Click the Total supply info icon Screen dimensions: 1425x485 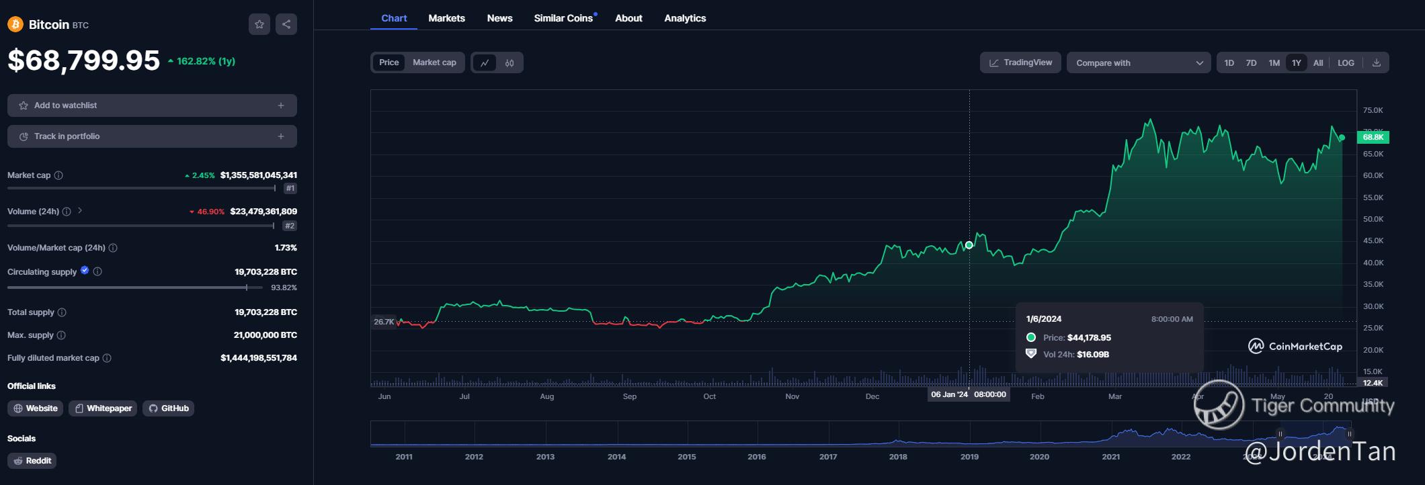click(x=62, y=312)
